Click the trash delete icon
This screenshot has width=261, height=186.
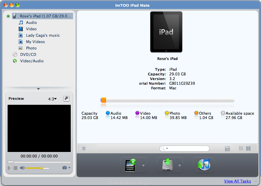tap(84, 148)
